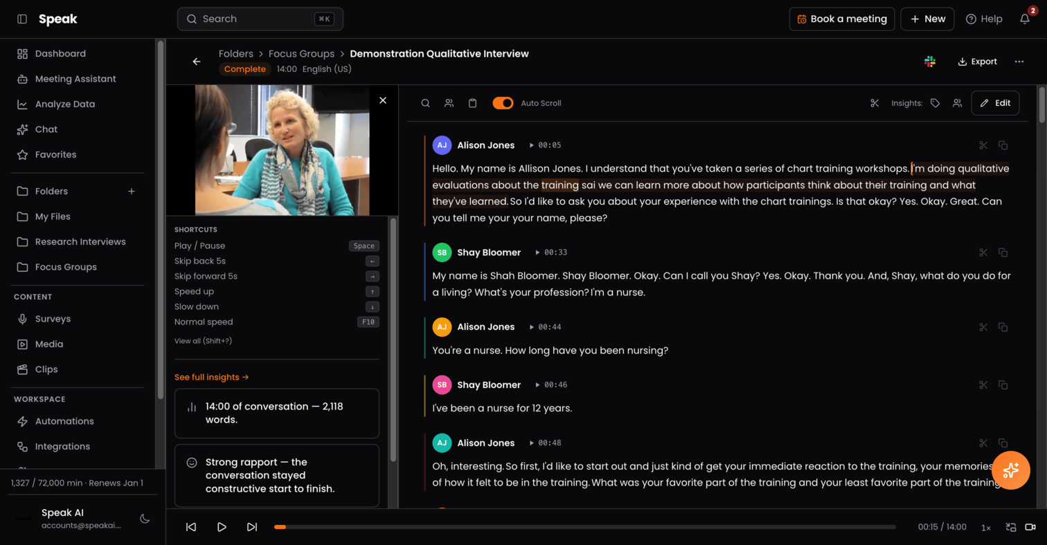Image resolution: width=1047 pixels, height=545 pixels.
Task: Click Folders in the breadcrumb
Action: tap(235, 54)
